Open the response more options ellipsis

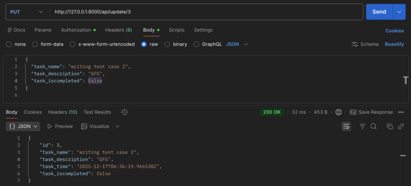click(x=401, y=112)
